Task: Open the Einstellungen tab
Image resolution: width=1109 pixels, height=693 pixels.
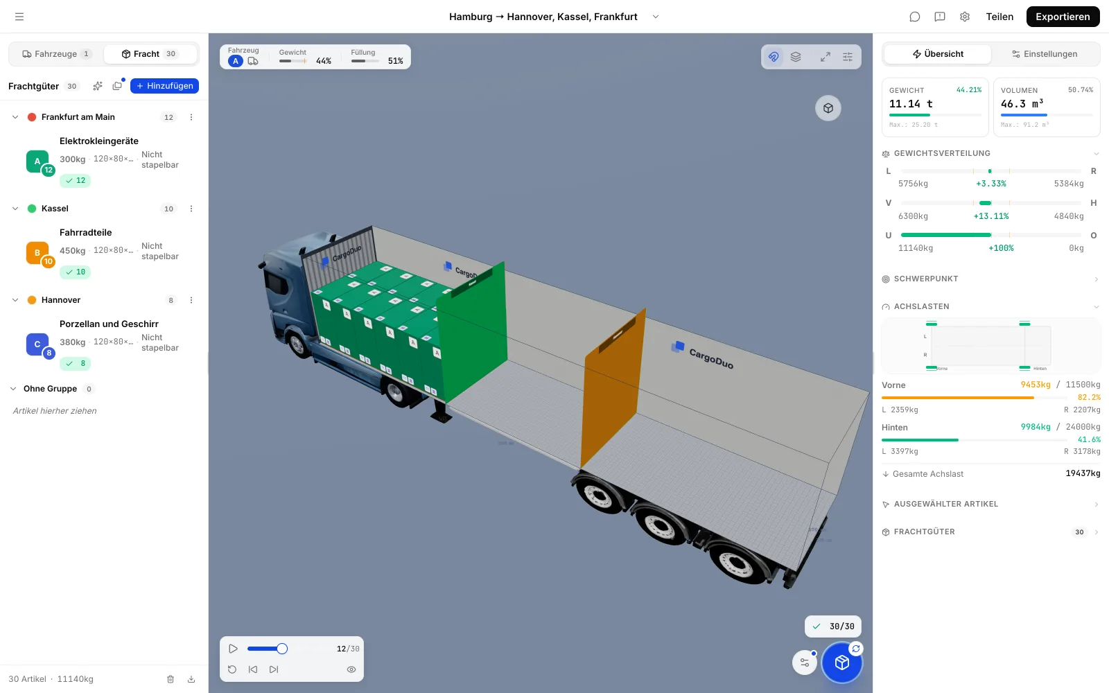Action: point(1045,54)
